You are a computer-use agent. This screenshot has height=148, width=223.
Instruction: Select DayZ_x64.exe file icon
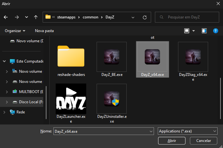tap(152, 57)
